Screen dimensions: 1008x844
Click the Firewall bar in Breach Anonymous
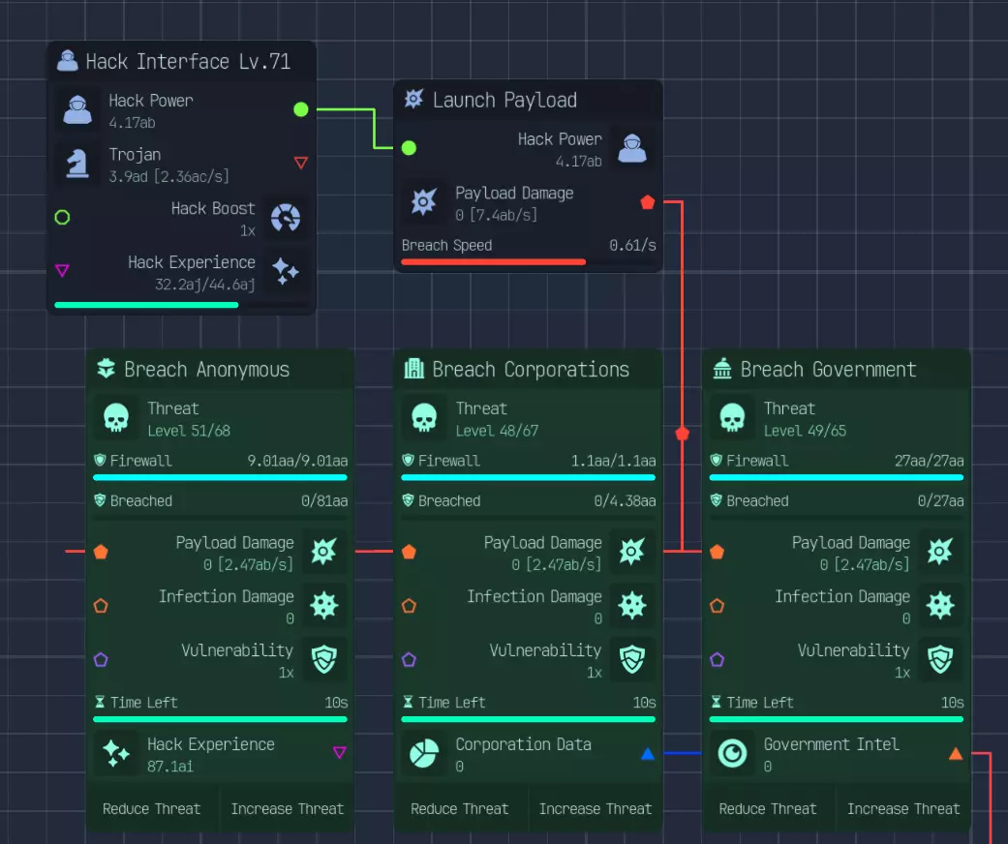pyautogui.click(x=220, y=477)
